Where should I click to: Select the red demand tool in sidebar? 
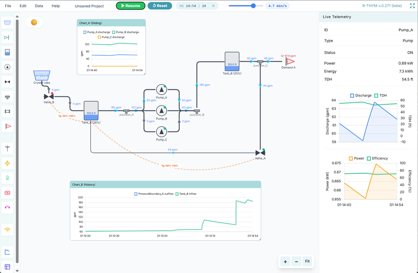point(7,126)
